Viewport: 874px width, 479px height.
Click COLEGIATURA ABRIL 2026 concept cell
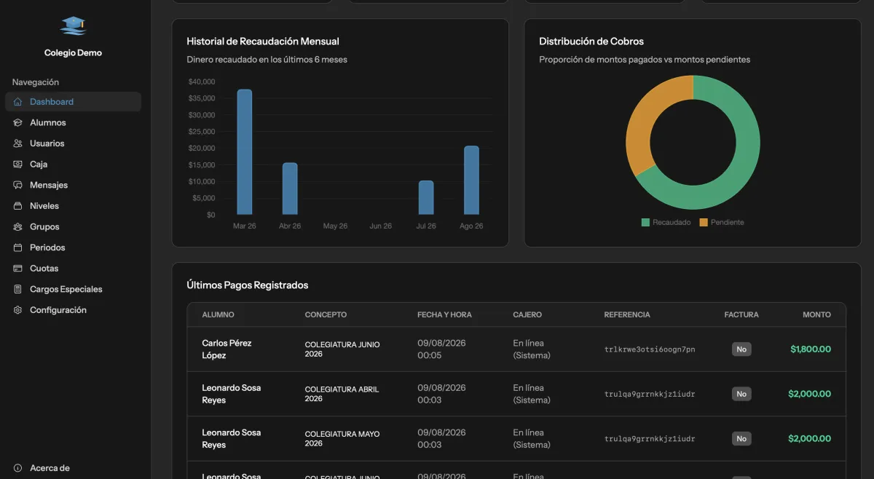[342, 394]
